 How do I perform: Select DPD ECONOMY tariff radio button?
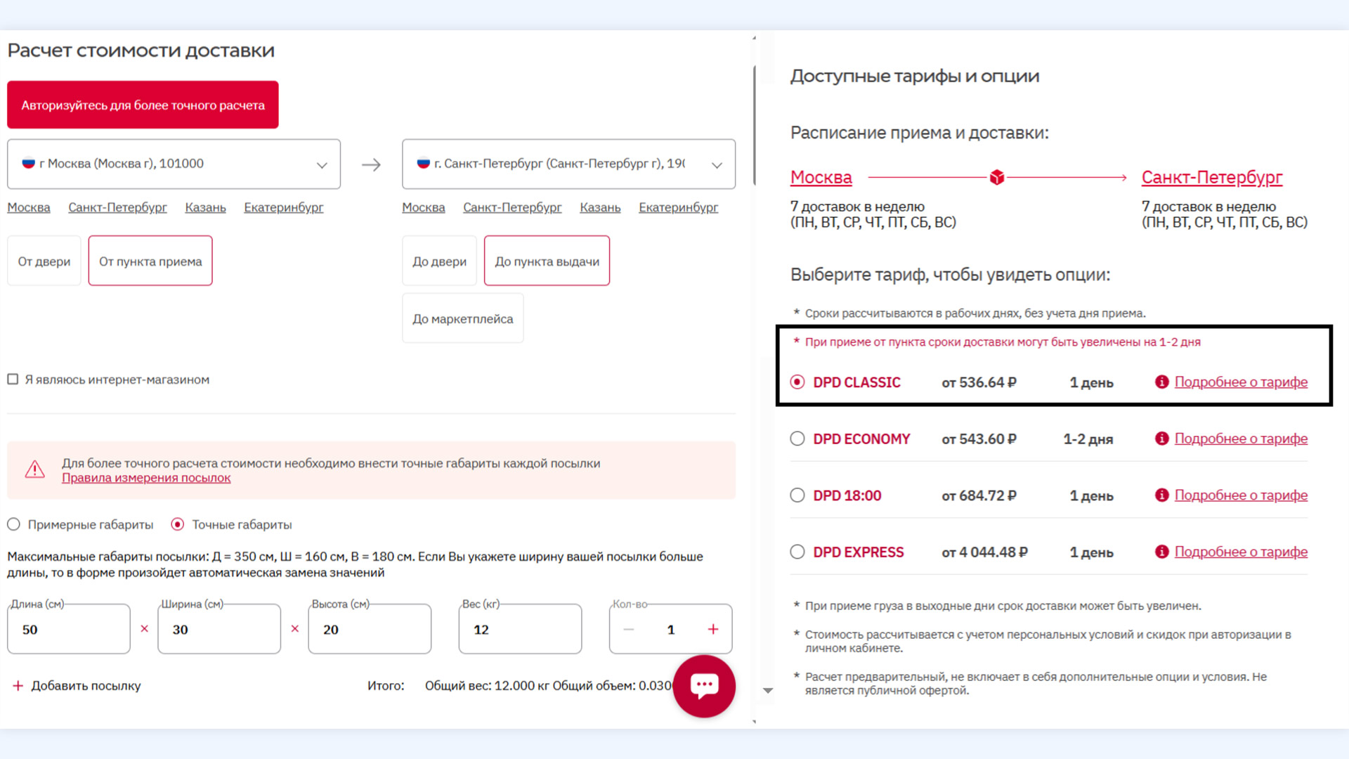point(797,439)
